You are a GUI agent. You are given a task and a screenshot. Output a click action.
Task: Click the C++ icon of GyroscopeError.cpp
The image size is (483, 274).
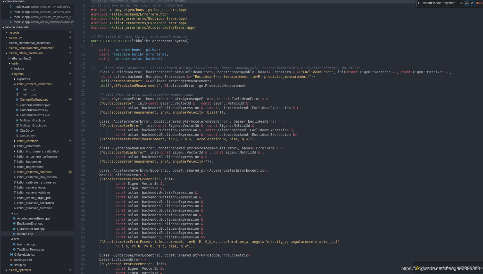14,229
